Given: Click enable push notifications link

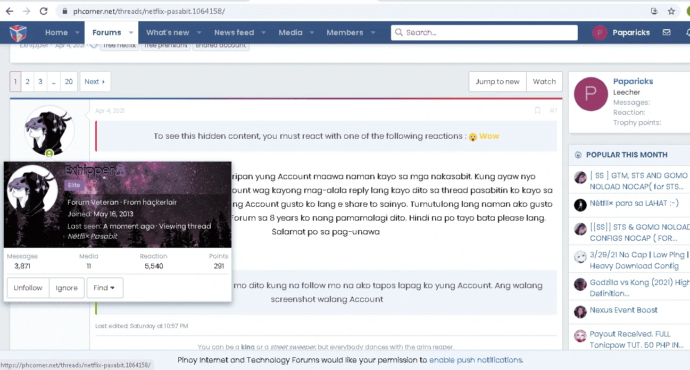Looking at the screenshot, I should click(476, 360).
